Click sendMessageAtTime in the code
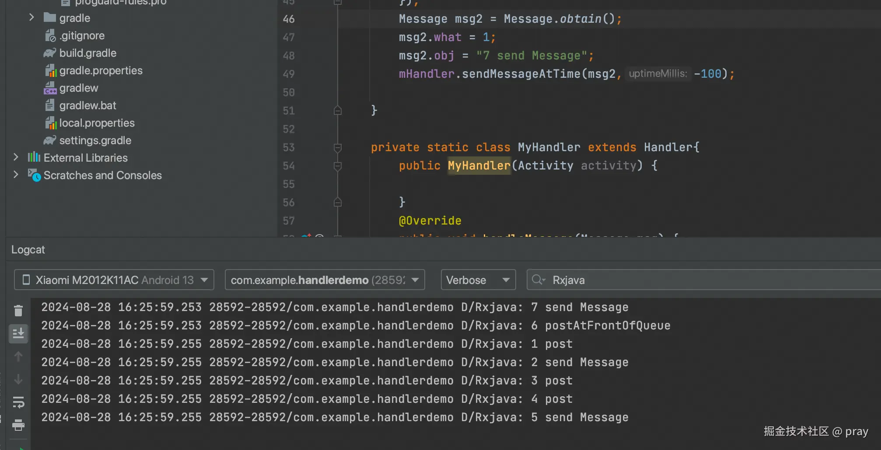The width and height of the screenshot is (881, 450). coord(521,74)
